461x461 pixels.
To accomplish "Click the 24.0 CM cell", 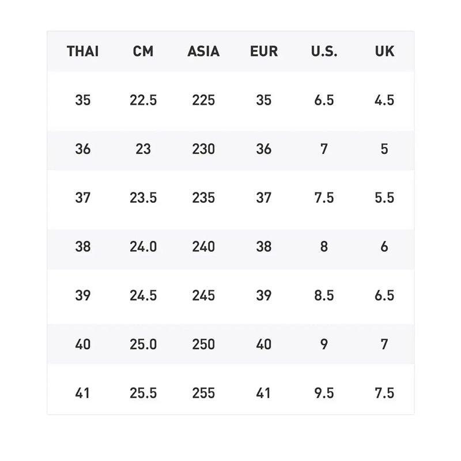I will [x=143, y=247].
